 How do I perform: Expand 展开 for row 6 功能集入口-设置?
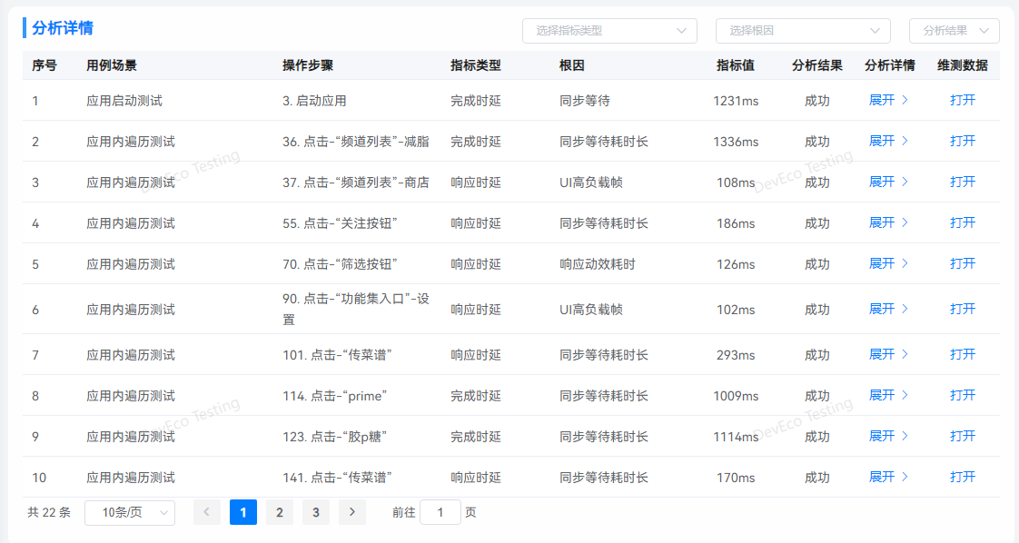(x=888, y=309)
